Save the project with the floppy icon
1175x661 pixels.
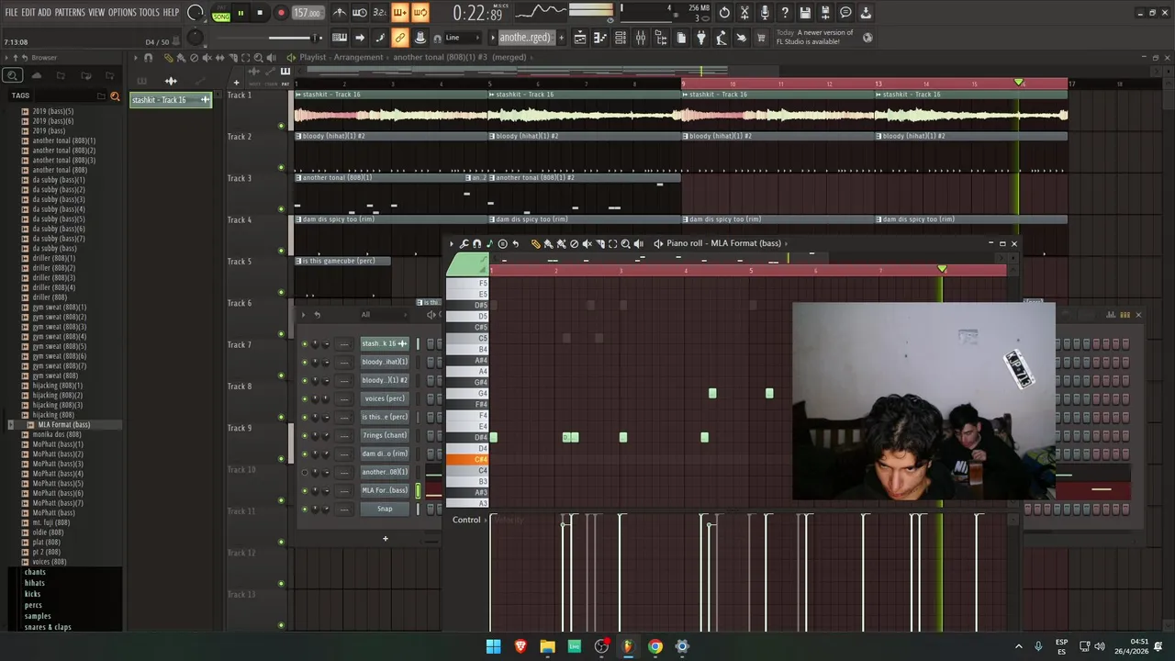point(805,13)
